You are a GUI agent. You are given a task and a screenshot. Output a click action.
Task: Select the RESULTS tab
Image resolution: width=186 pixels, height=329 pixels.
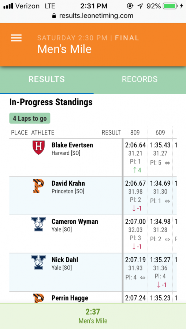tap(46, 79)
